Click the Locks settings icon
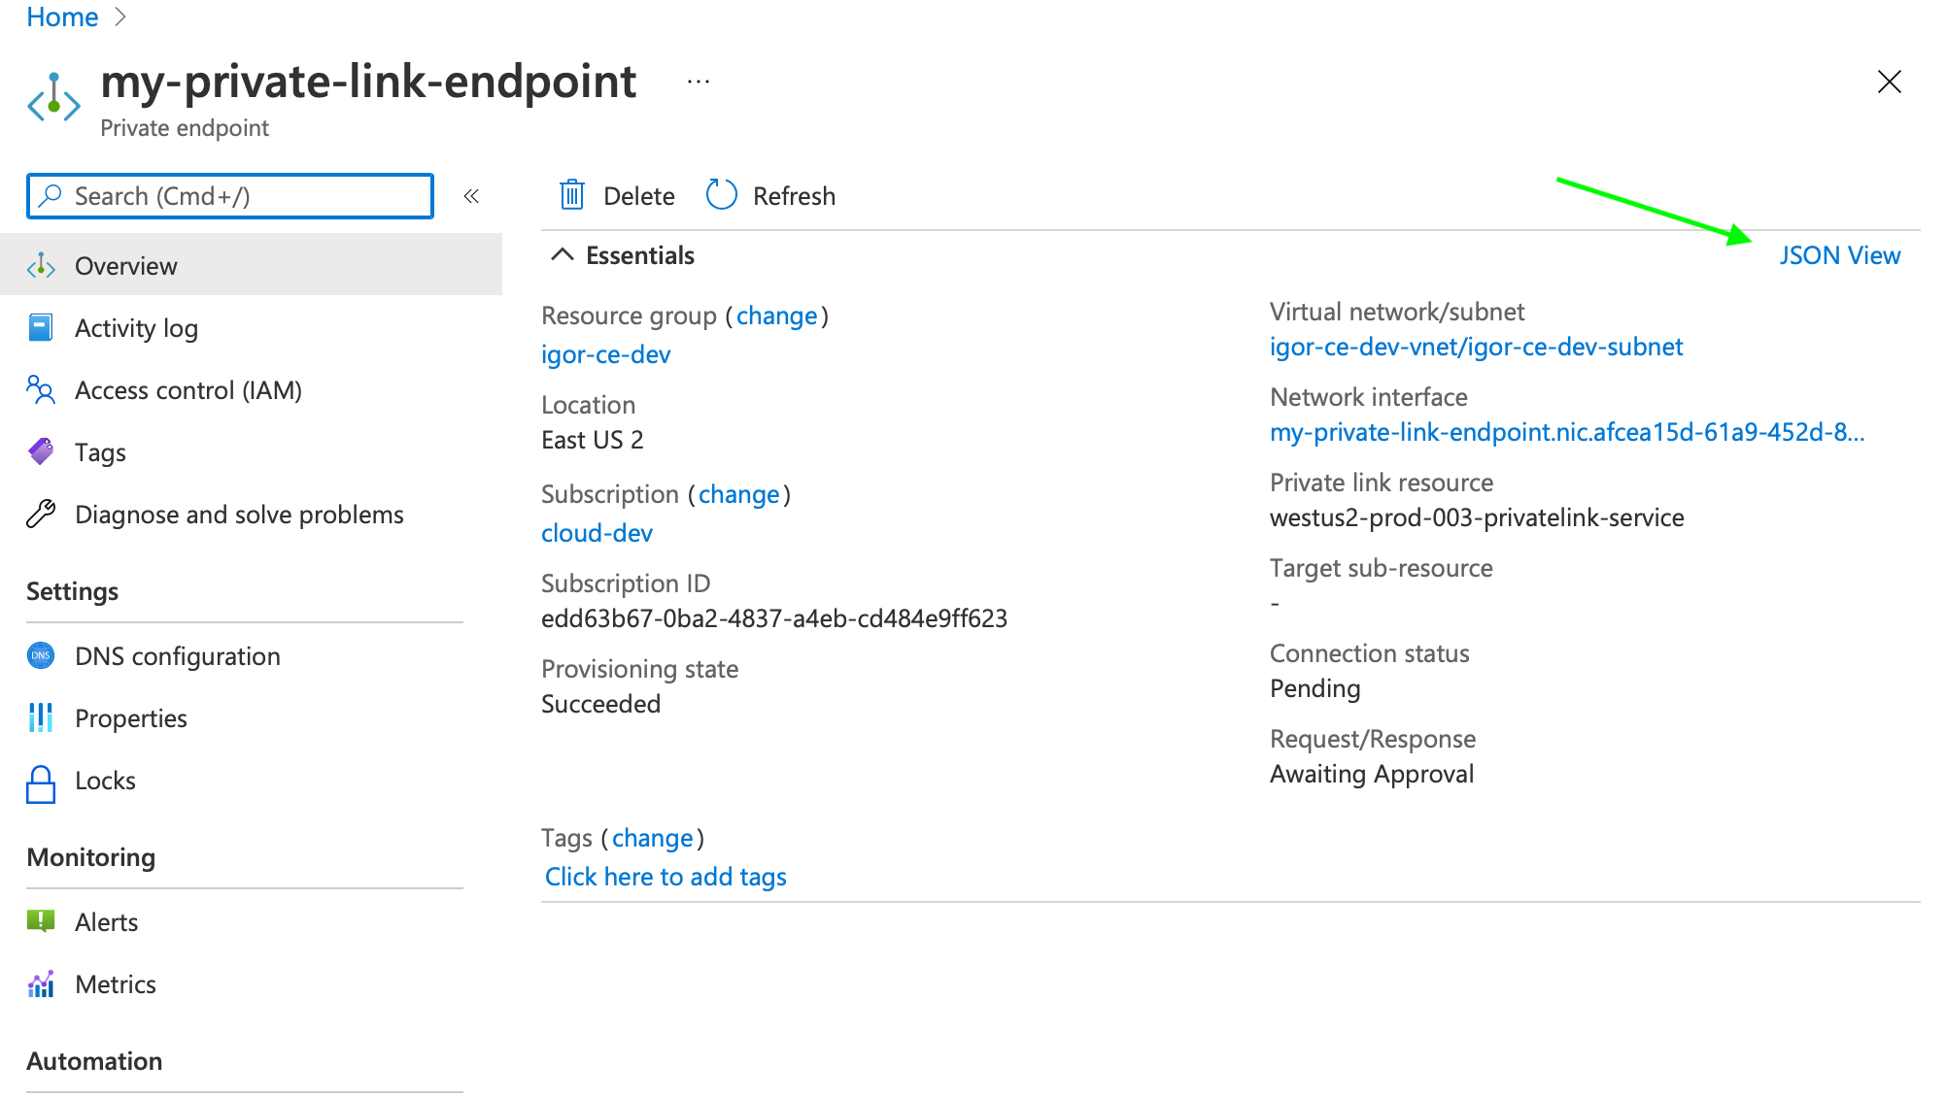Screen dimensions: 1946x1098 [x=38, y=781]
